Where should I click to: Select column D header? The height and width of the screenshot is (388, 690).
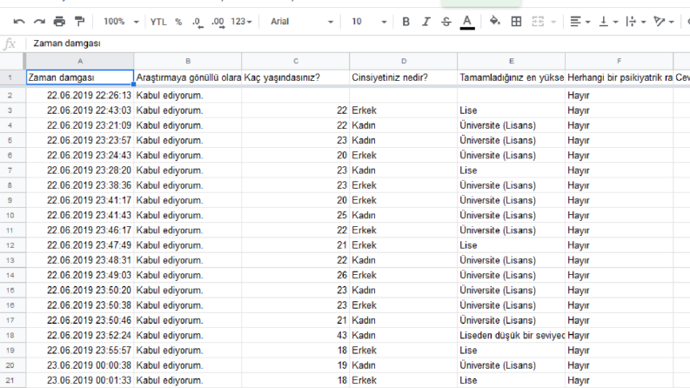coord(404,61)
